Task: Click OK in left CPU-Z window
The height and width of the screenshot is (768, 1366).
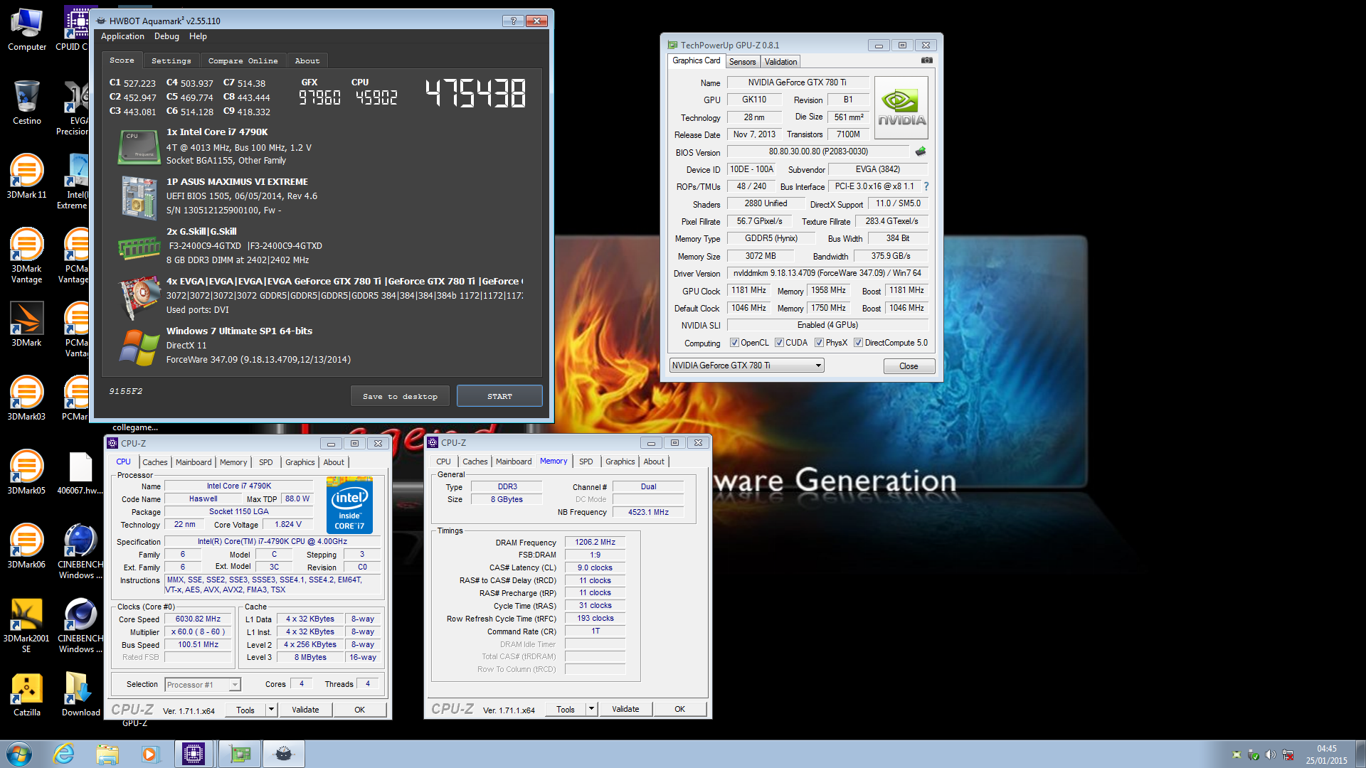Action: [x=359, y=710]
